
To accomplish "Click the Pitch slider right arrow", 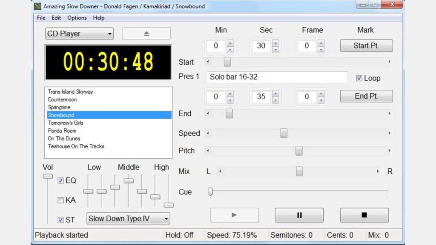I will 389,151.
